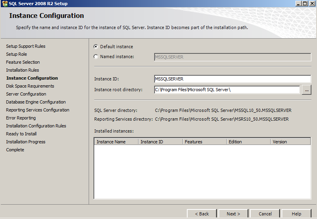The image size is (317, 219).
Task: Cancel the SQL Server setup
Action: 265,214
